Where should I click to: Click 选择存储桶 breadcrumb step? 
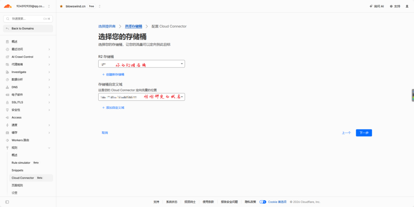point(133,26)
